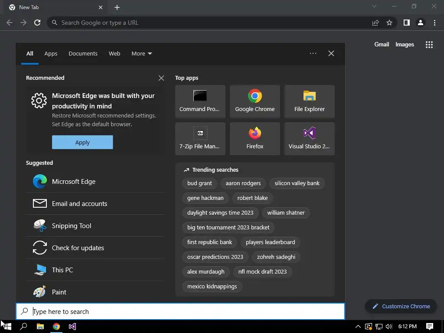Image resolution: width=444 pixels, height=333 pixels.
Task: Reload the Chrome page
Action: point(37,23)
